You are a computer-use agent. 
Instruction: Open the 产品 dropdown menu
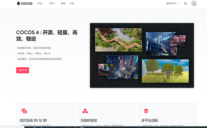click(x=40, y=3)
